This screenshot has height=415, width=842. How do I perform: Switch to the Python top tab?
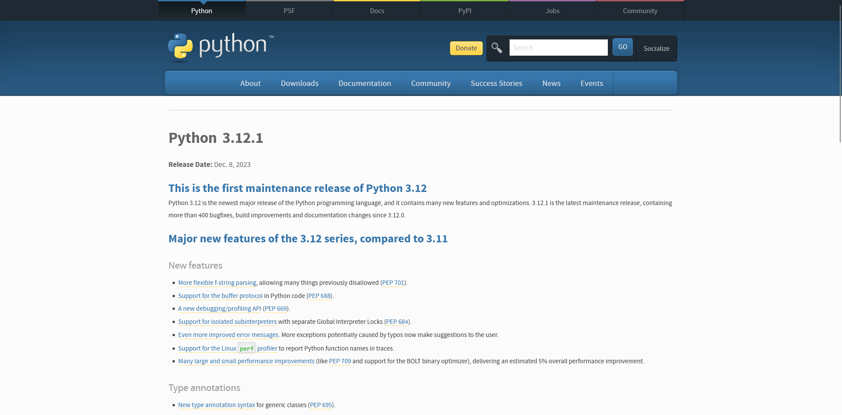coord(202,11)
